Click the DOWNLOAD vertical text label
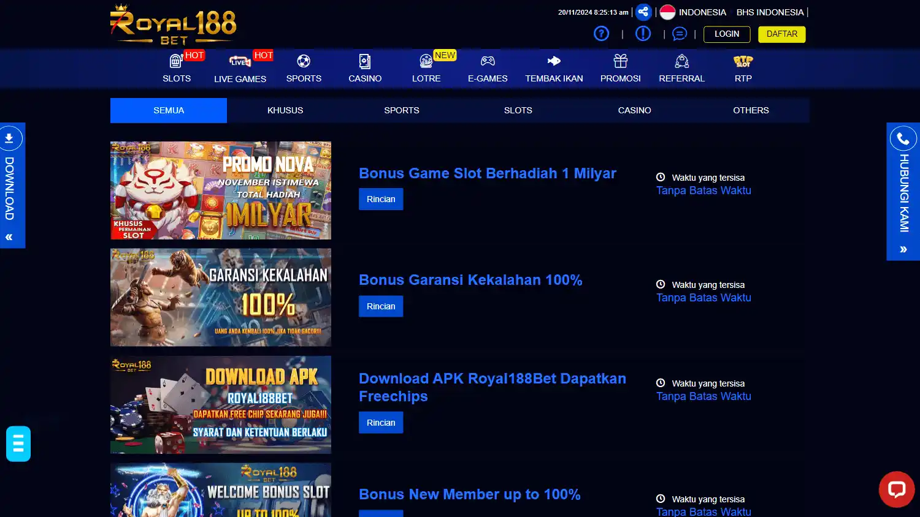Screen dimensions: 920x517 [9, 189]
